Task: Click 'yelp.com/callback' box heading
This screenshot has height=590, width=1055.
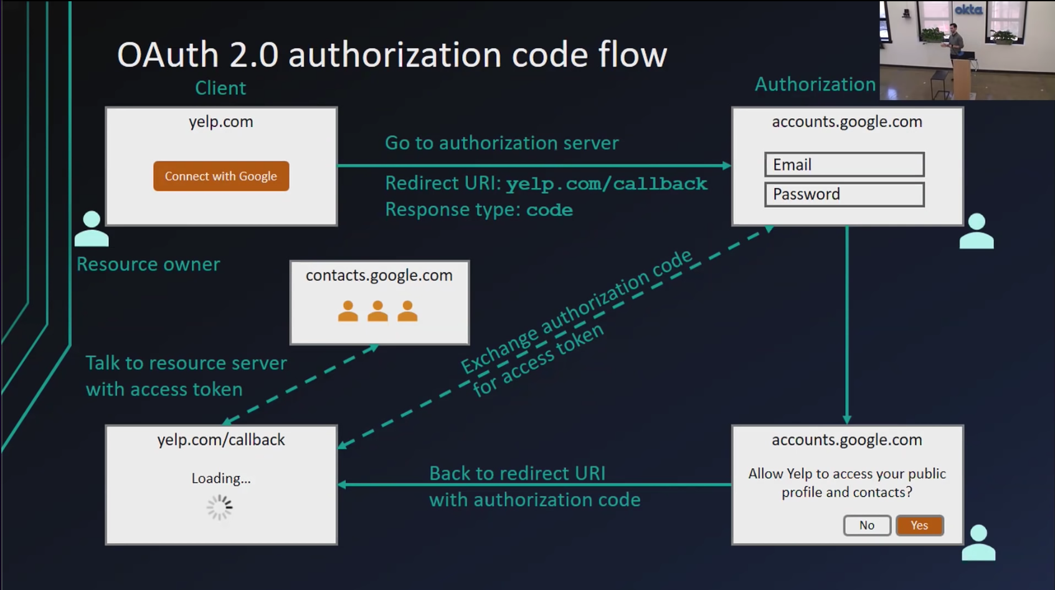Action: (221, 439)
